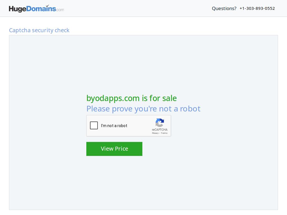Click the "reCAPTCHA" text label

[159, 130]
